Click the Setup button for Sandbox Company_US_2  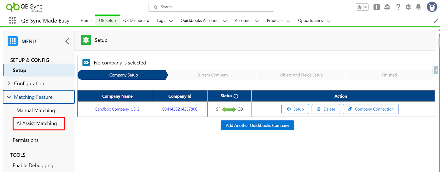[295, 109]
